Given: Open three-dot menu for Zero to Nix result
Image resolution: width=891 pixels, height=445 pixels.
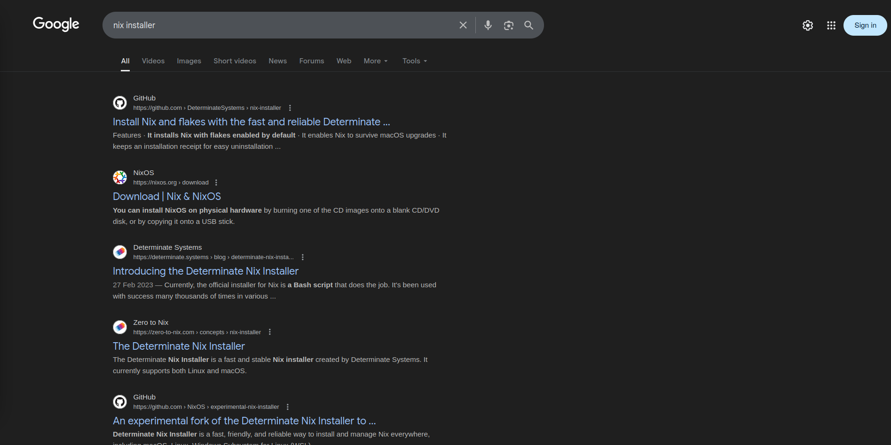Looking at the screenshot, I should pyautogui.click(x=269, y=332).
